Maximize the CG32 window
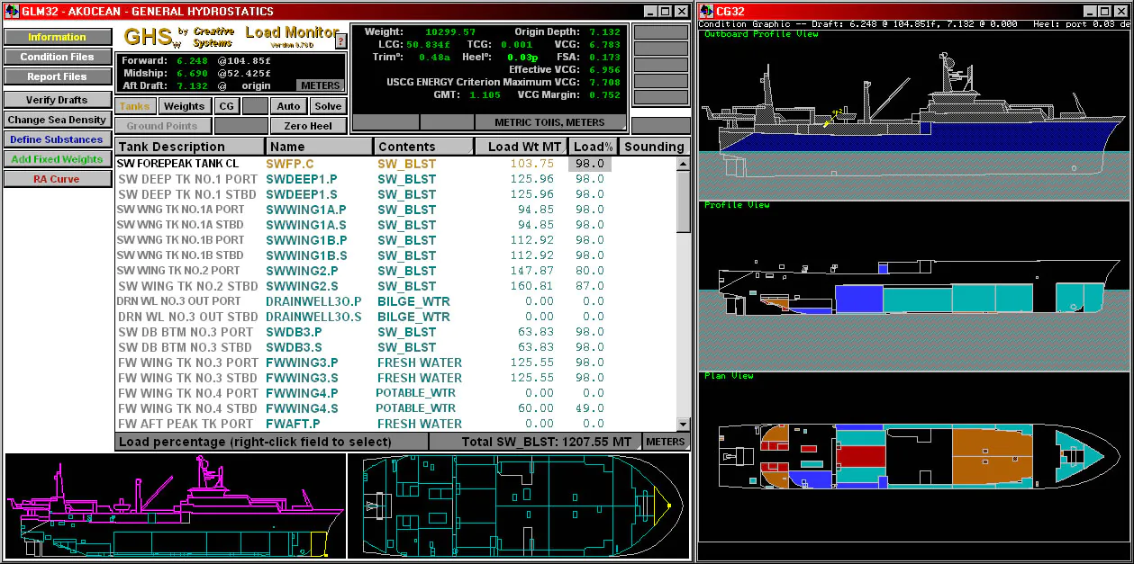 [1105, 12]
